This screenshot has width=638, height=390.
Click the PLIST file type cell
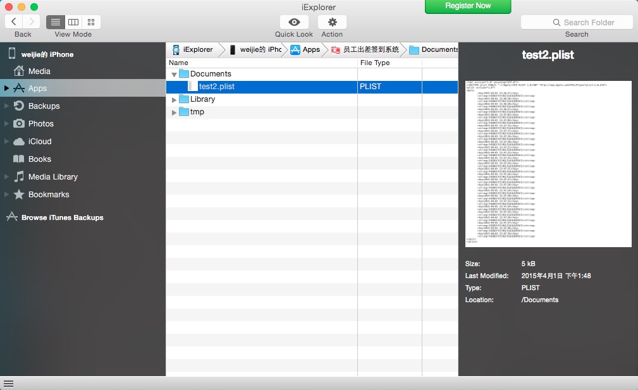(x=390, y=87)
